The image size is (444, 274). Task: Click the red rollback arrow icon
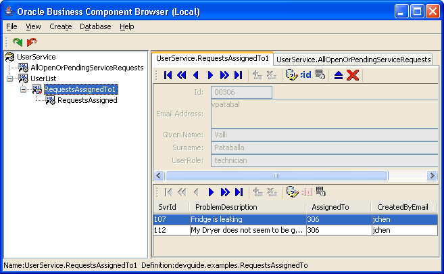point(32,42)
